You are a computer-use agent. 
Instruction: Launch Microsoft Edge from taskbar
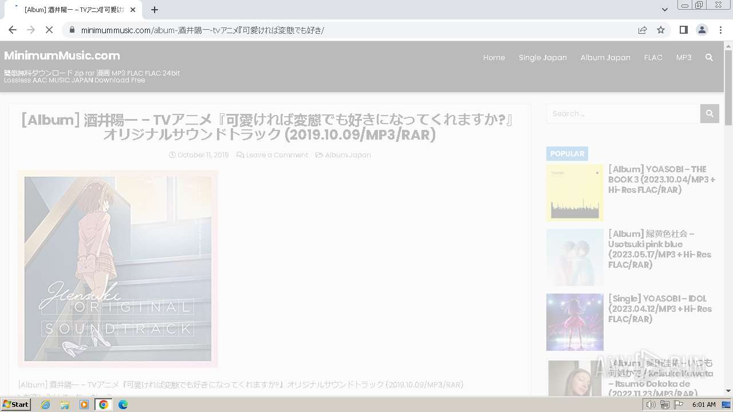[x=123, y=405]
